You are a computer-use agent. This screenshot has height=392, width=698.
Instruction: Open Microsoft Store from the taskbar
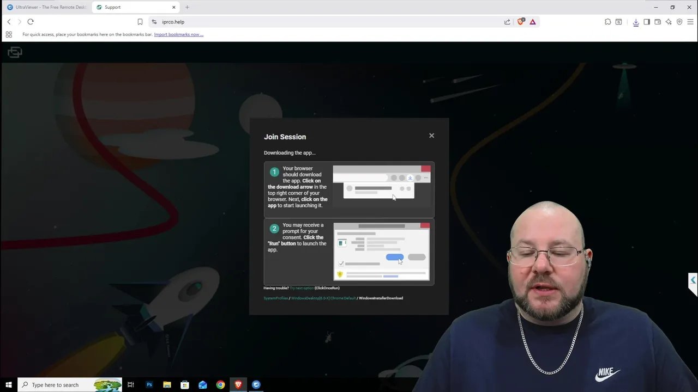(185, 385)
